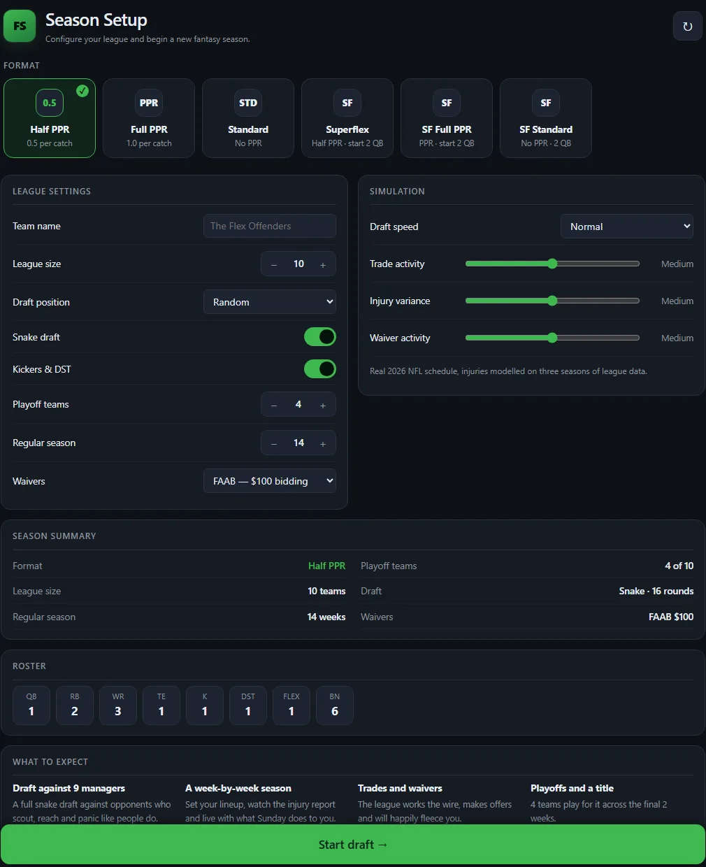Click the Trade activity 'Medium' label

coord(677,264)
